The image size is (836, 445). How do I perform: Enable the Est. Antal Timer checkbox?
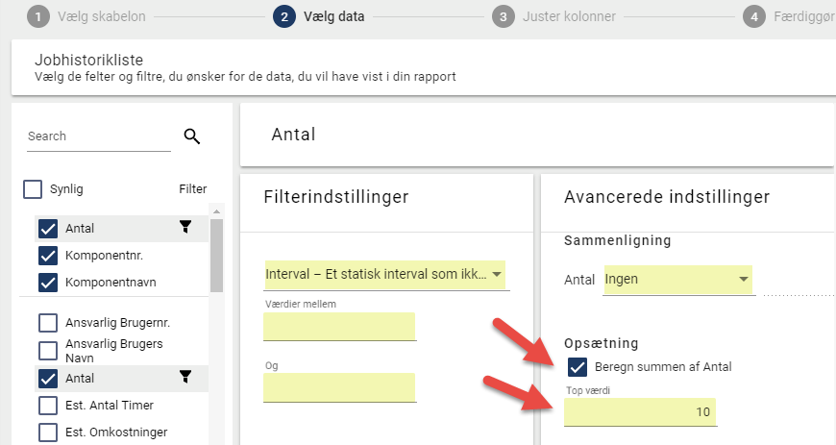(48, 406)
